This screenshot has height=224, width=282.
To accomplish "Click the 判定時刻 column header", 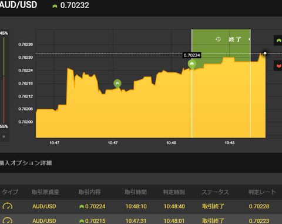I will pyautogui.click(x=174, y=192).
